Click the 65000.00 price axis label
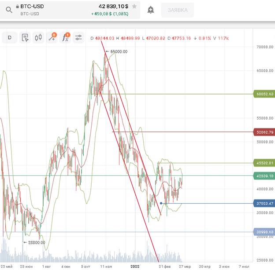The height and width of the screenshot is (270, 275). [x=265, y=71]
